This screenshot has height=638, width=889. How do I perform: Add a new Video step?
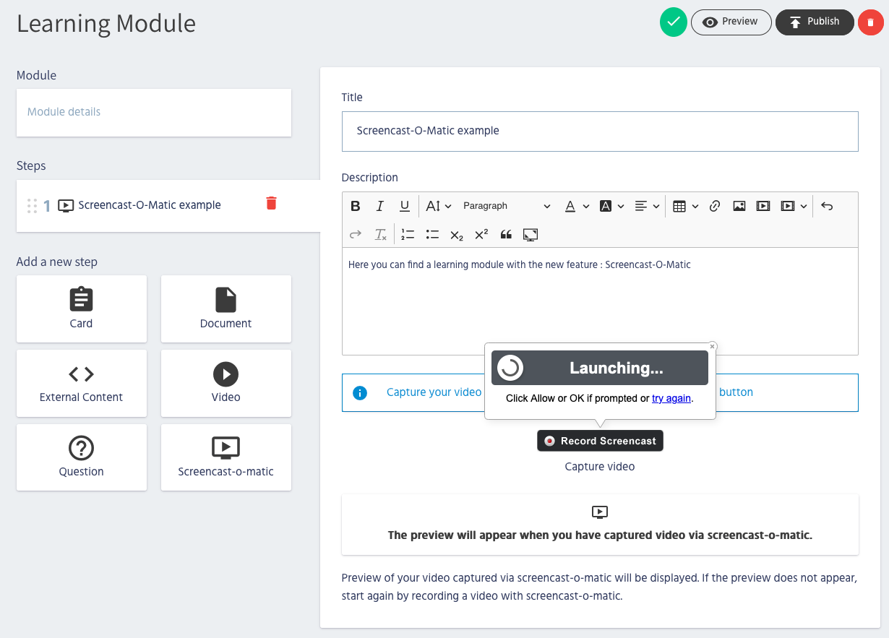226,383
